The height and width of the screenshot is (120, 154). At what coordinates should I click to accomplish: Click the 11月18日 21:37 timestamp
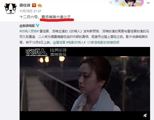pyautogui.click(x=30, y=11)
